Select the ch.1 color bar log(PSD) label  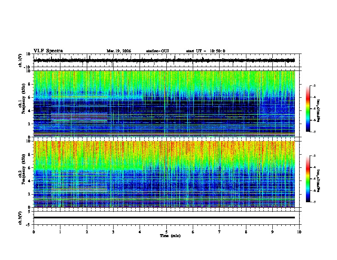[319, 110]
